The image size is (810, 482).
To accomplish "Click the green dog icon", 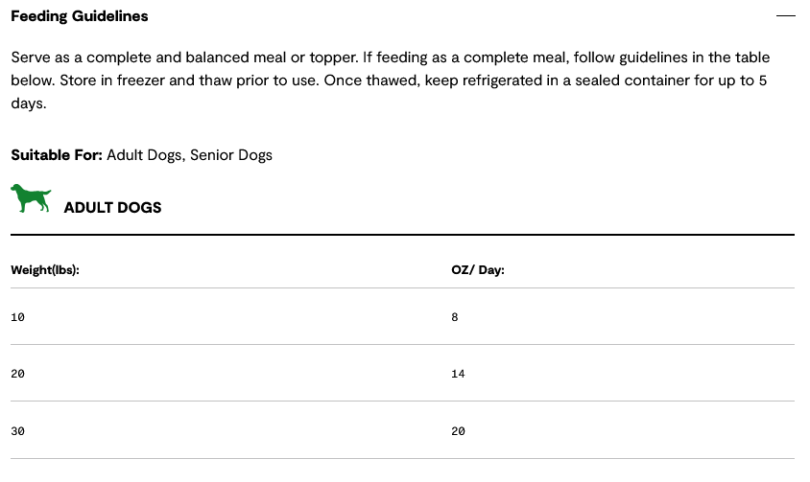I will pos(31,199).
